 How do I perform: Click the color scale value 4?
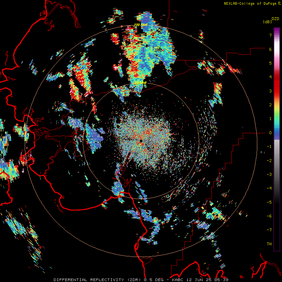tap(270, 77)
